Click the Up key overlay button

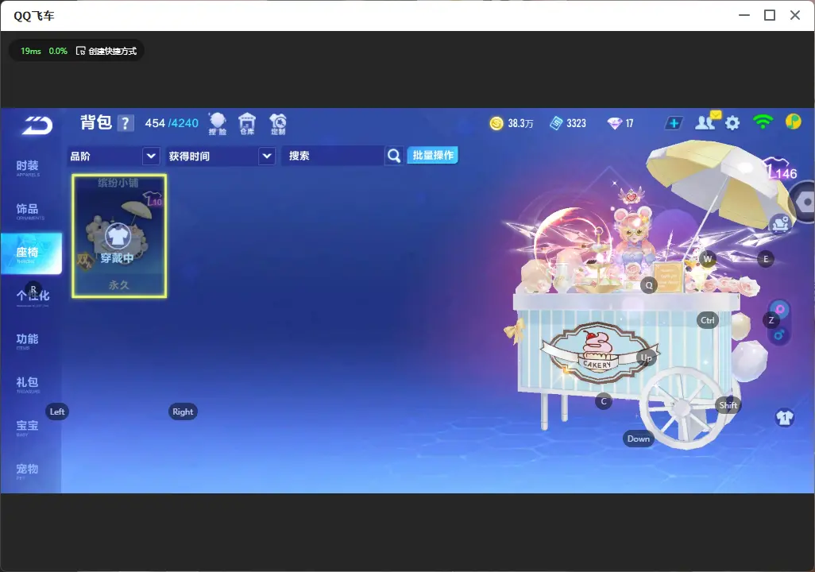pos(646,357)
